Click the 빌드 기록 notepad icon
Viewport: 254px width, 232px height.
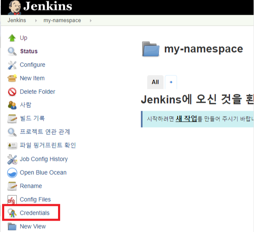pos(12,119)
